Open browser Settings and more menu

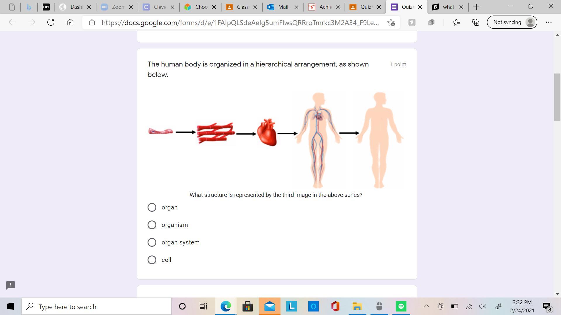point(548,22)
